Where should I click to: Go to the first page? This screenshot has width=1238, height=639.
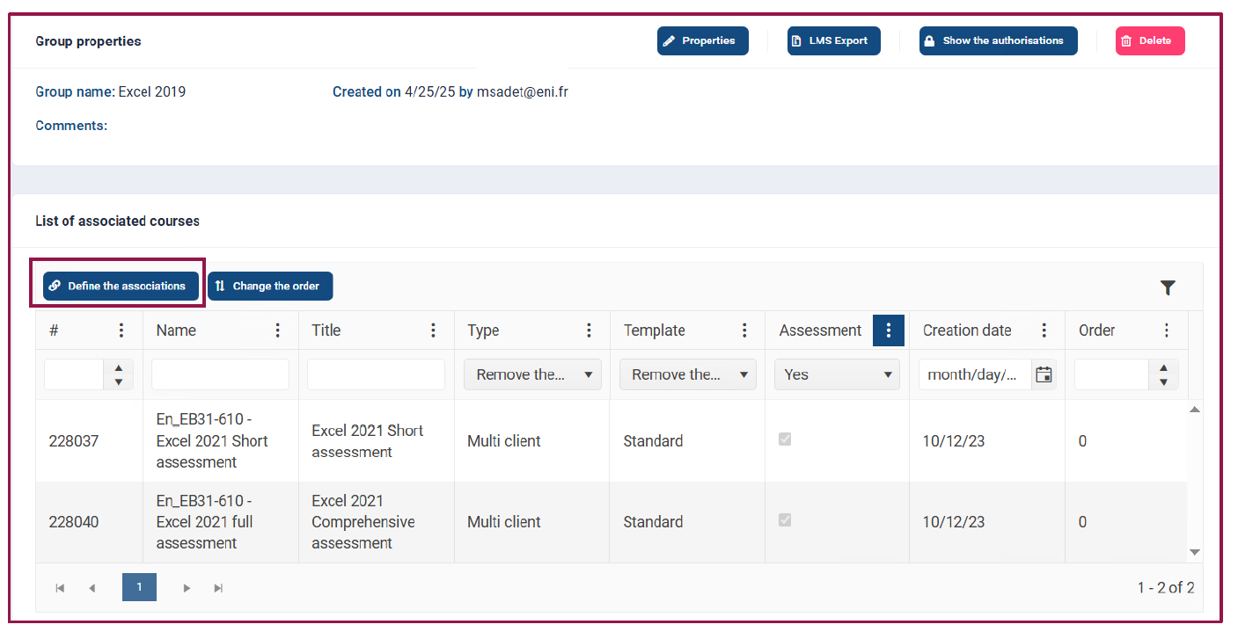pos(60,588)
